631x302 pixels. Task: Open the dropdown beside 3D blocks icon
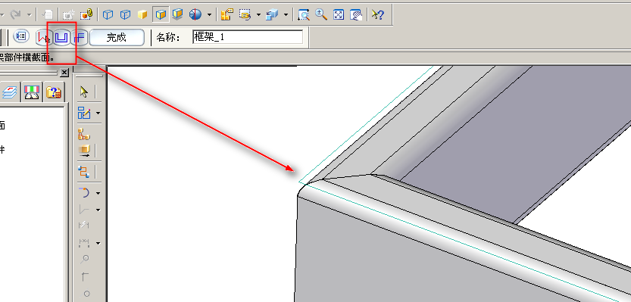[x=286, y=15]
